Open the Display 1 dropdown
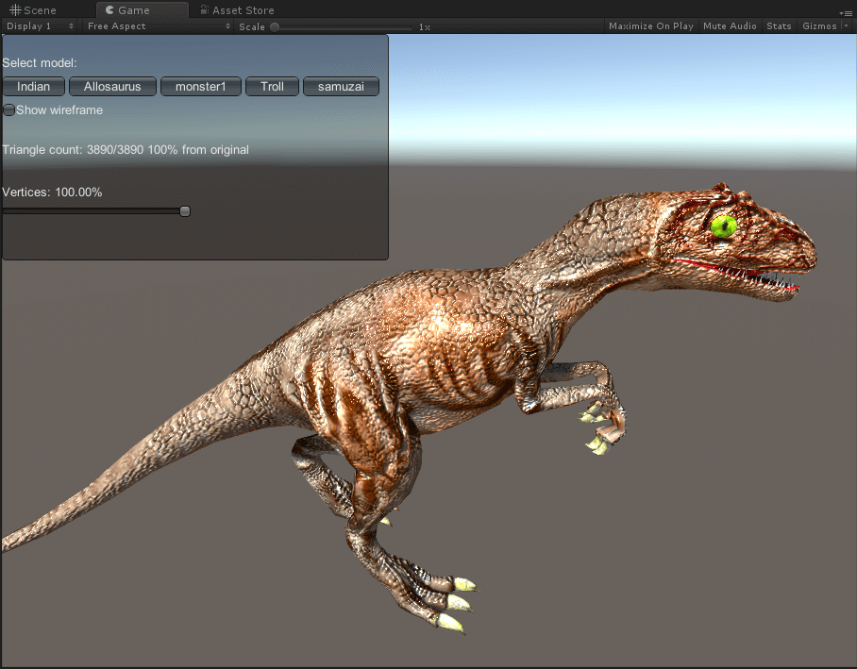The image size is (857, 669). 40,26
